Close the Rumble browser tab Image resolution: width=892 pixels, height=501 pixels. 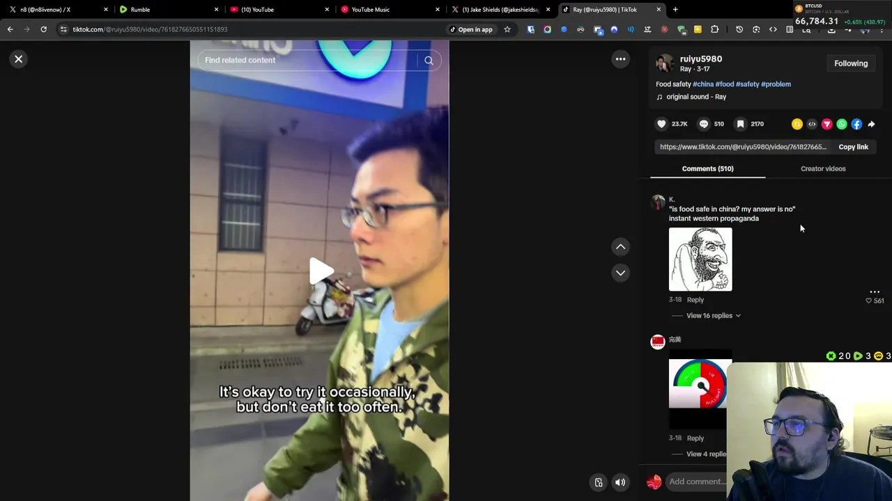click(x=216, y=10)
